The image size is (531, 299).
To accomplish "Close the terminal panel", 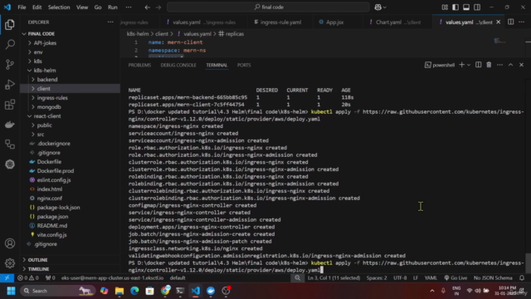I will tap(522, 65).
